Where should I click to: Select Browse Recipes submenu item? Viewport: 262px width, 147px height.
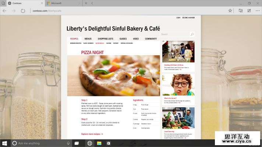(76, 43)
